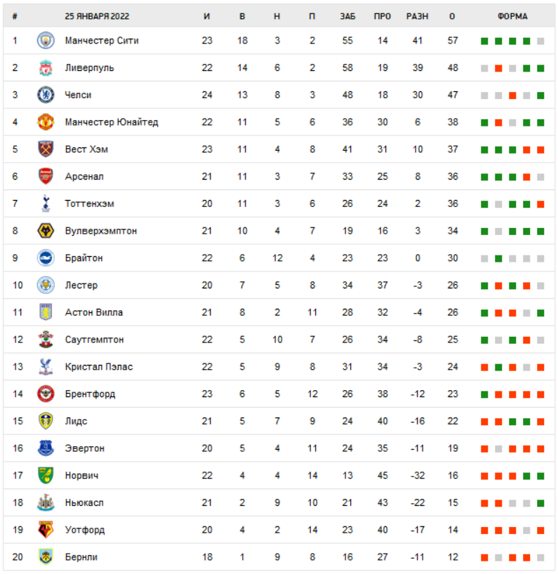Sort table by the О points column
The height and width of the screenshot is (574, 558).
coord(453,17)
